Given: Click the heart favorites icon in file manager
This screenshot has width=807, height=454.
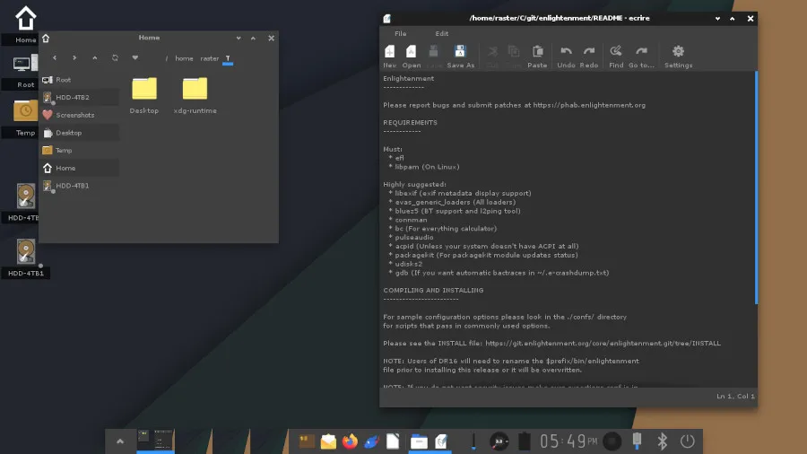Looking at the screenshot, I should pos(135,57).
